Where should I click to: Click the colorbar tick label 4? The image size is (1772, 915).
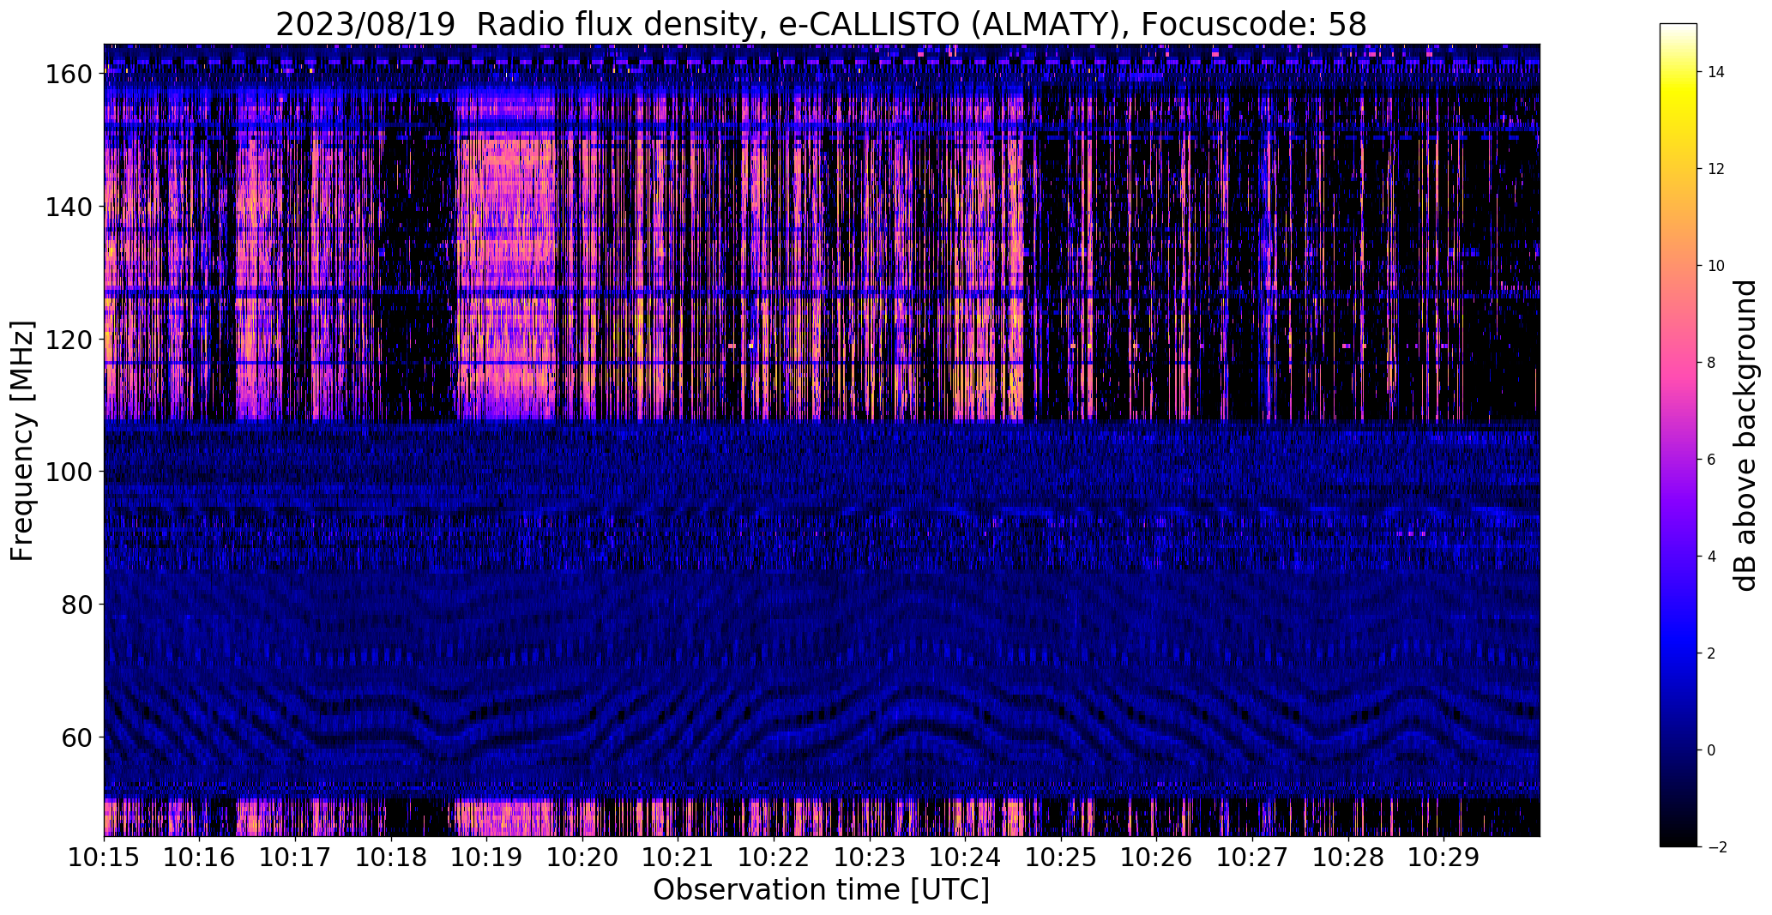tap(1711, 557)
